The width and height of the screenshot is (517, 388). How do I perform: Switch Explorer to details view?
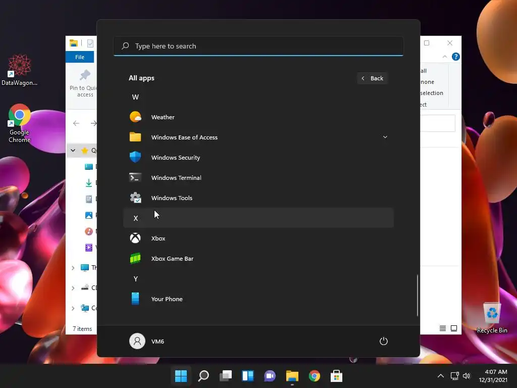click(442, 328)
